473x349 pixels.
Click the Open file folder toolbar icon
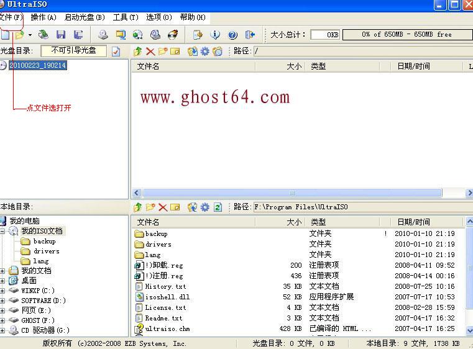pos(20,35)
